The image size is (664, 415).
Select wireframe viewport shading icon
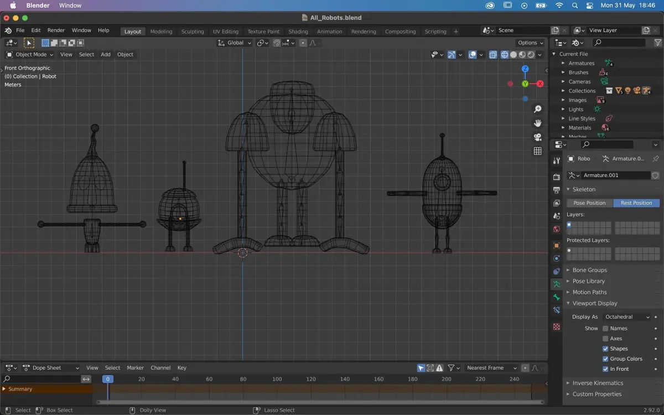pos(505,55)
